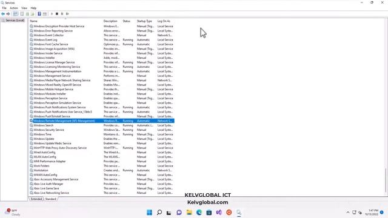Image resolution: width=388 pixels, height=218 pixels.
Task: Open the Windows Start menu
Action: pos(150,213)
